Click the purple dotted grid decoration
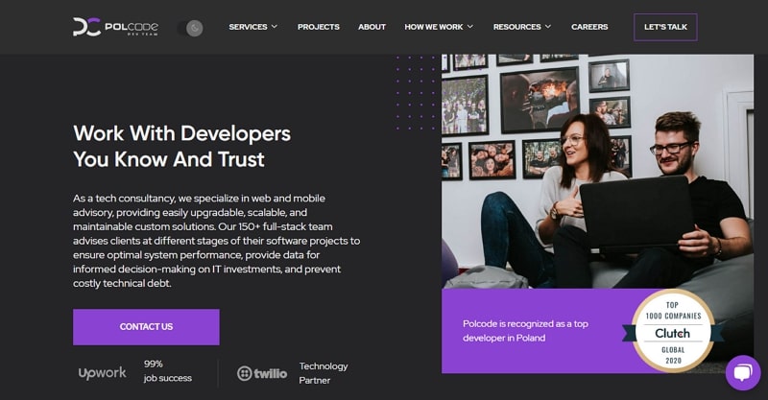This screenshot has width=768, height=400. [416, 93]
